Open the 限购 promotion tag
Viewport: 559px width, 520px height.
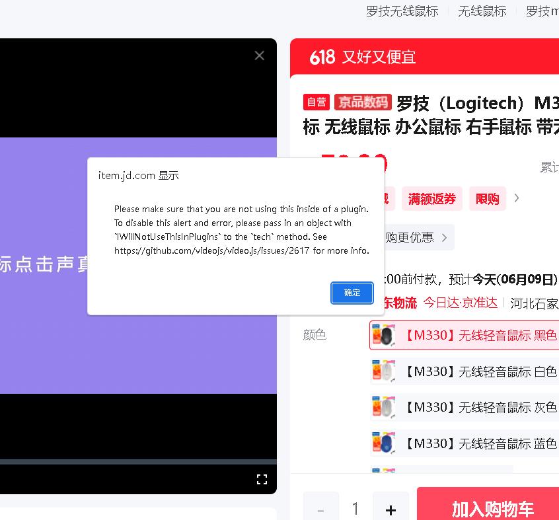click(x=488, y=198)
